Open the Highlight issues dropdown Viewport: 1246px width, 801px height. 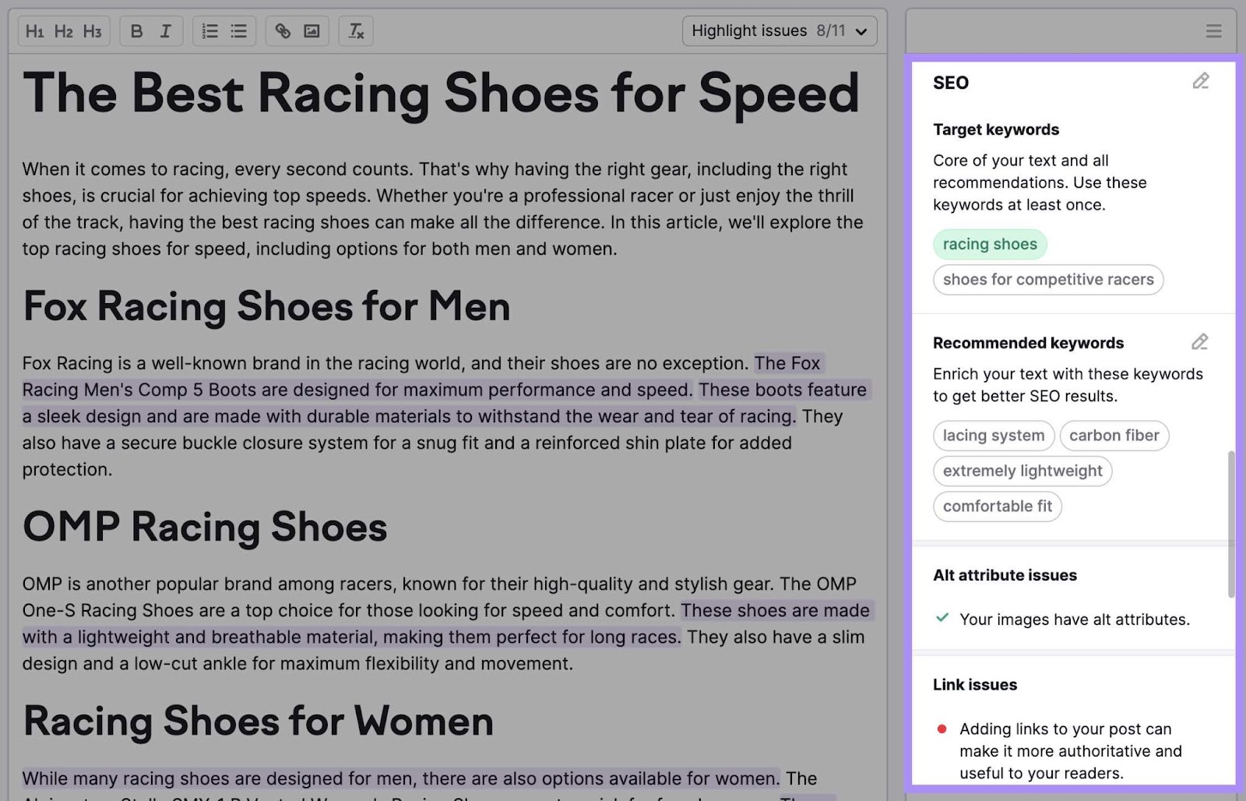coord(779,31)
